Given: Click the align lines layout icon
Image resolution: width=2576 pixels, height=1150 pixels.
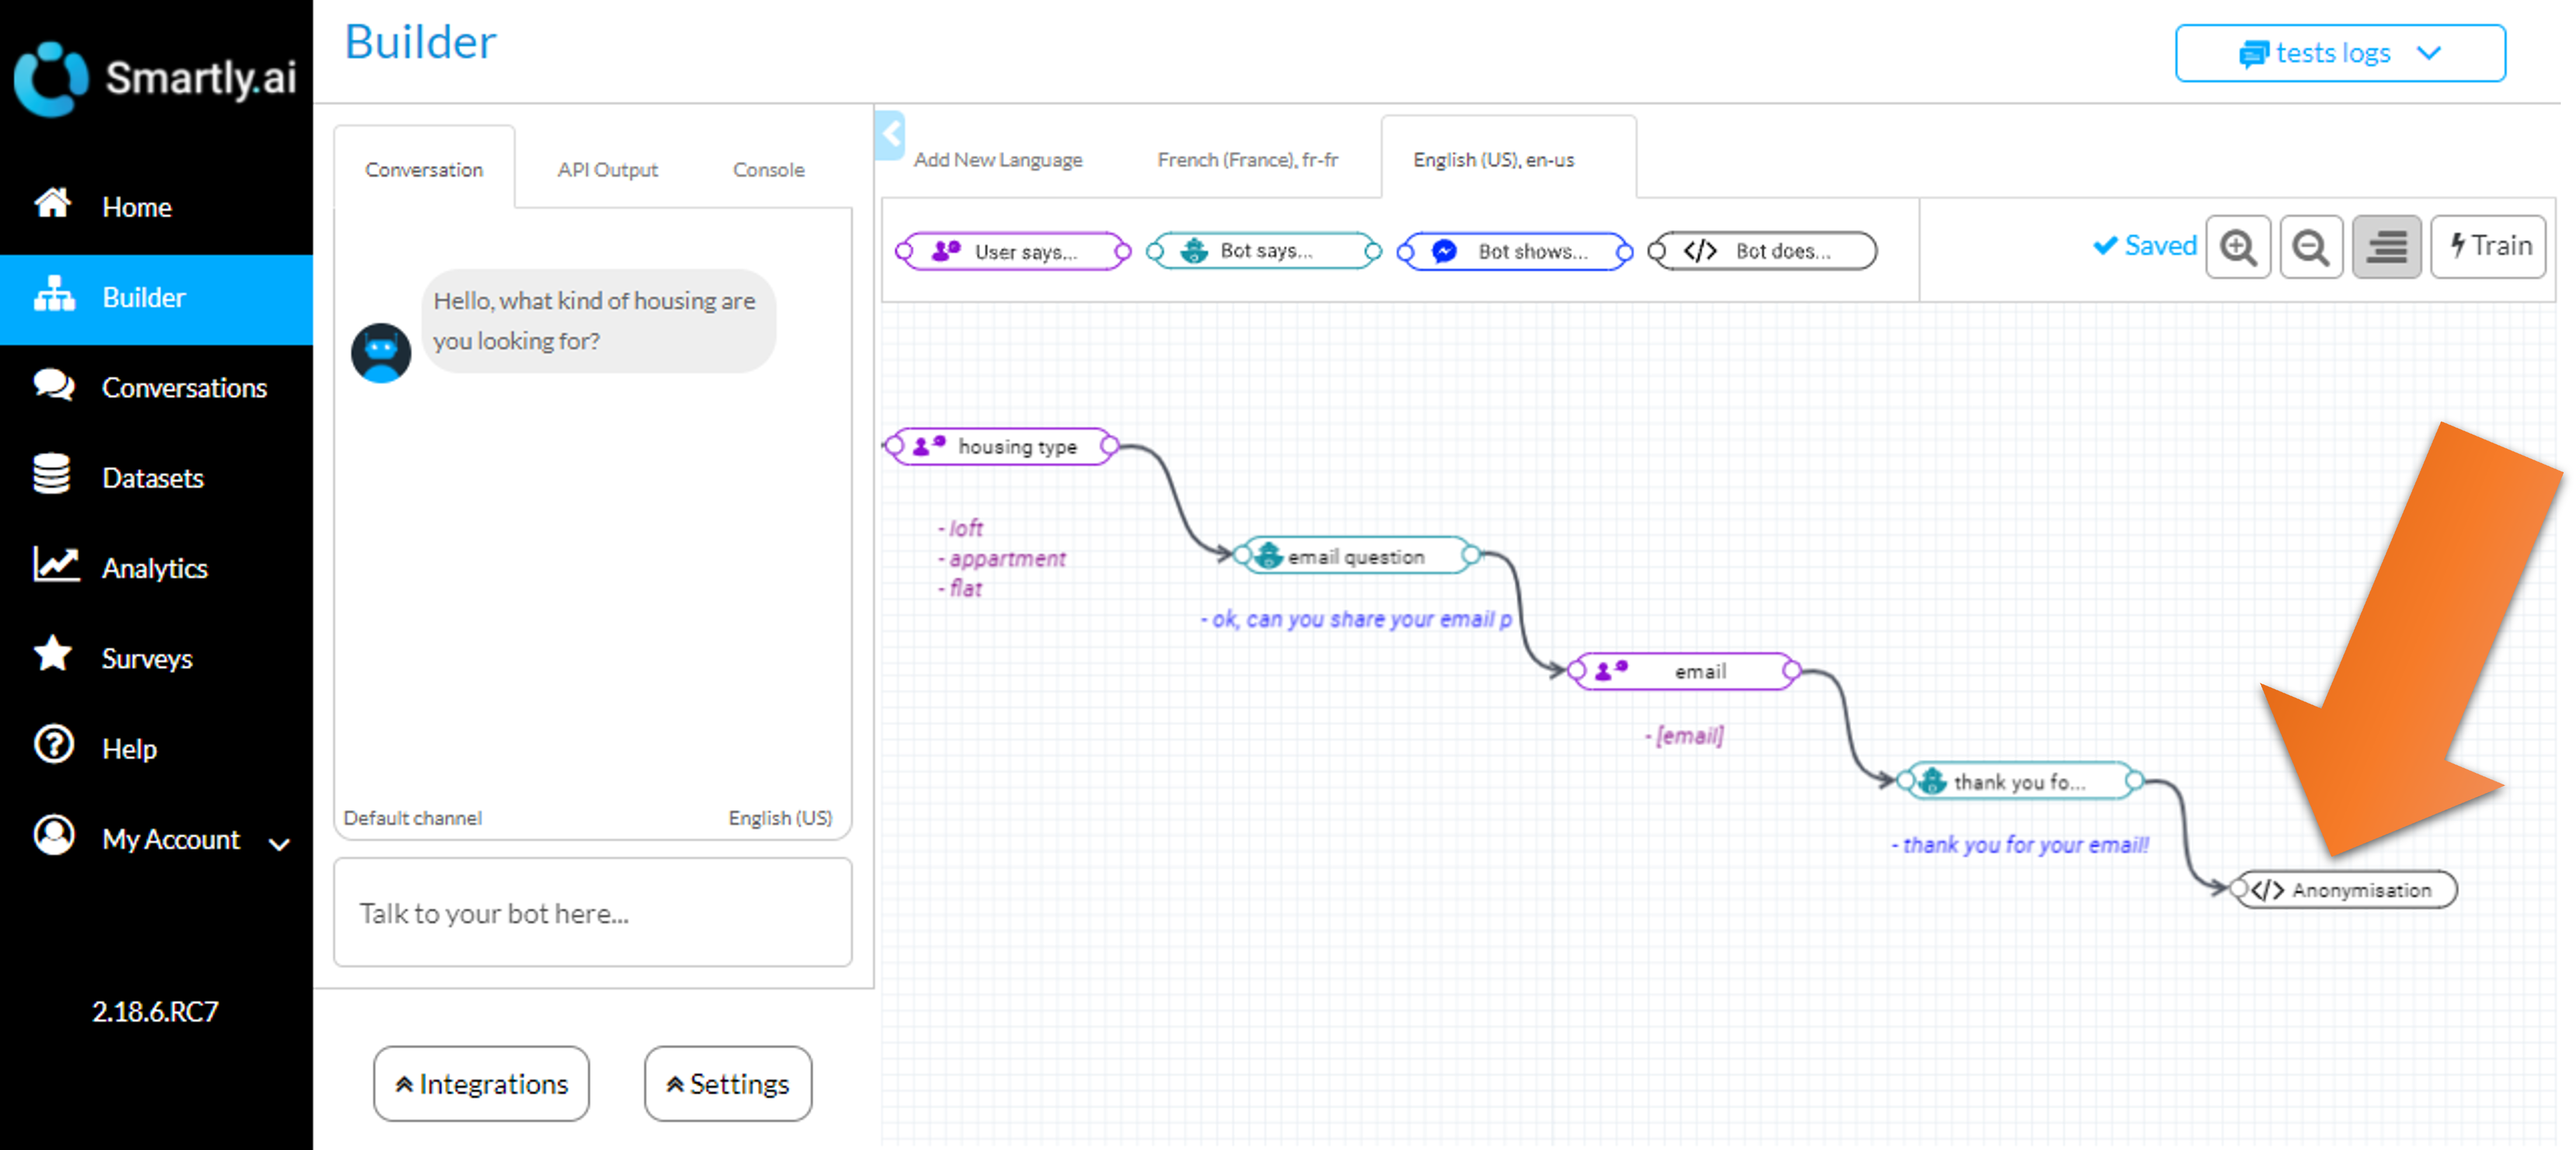Looking at the screenshot, I should 2385,247.
